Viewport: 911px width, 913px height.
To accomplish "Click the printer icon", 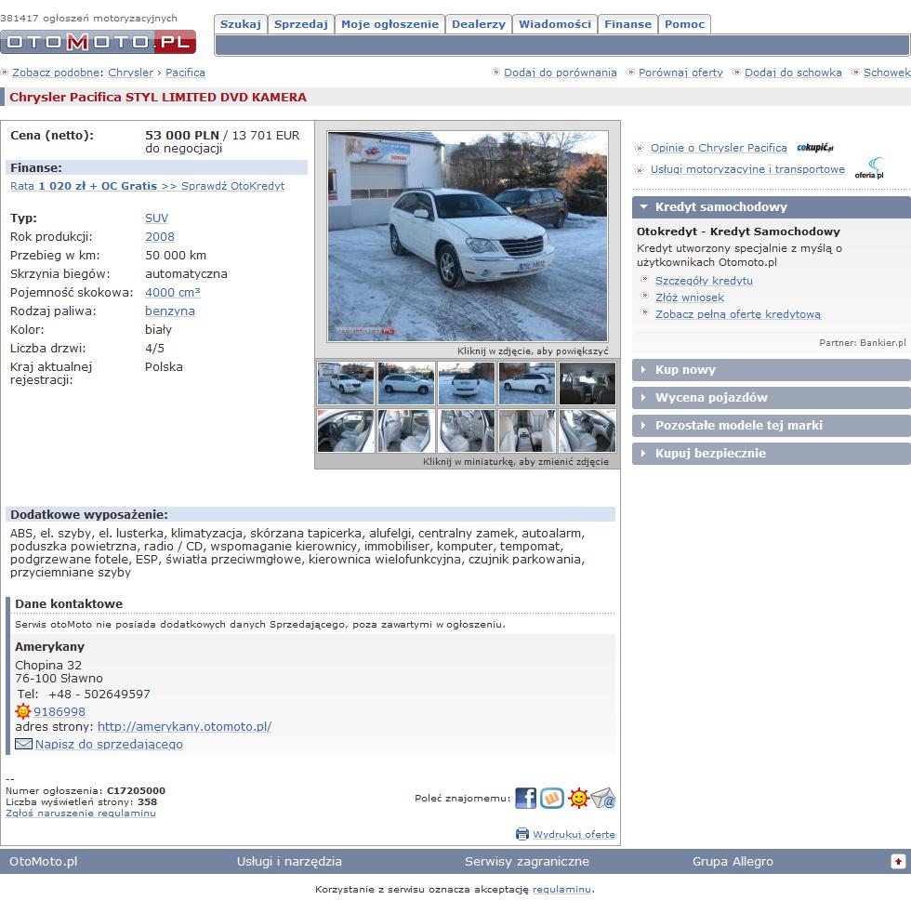I will 522,834.
